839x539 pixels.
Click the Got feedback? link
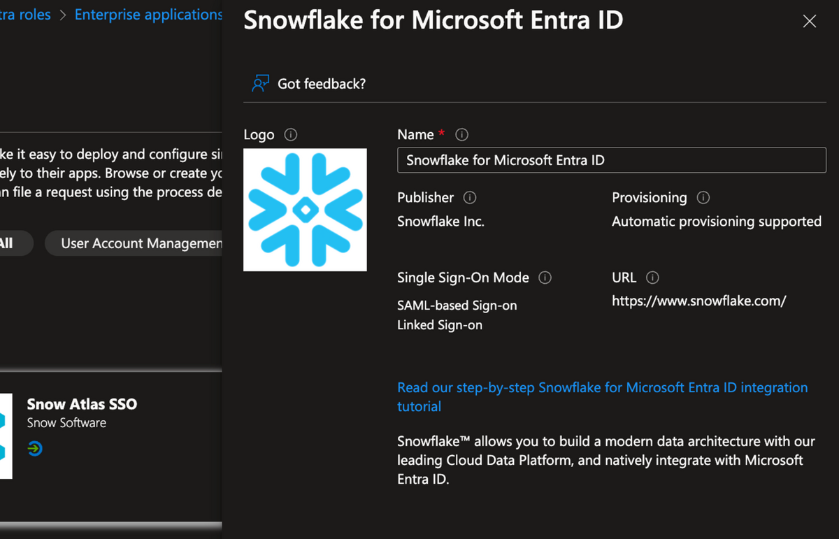point(322,84)
